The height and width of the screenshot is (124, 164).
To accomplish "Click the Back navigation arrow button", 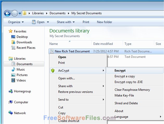I will pyautogui.click(x=7, y=13).
